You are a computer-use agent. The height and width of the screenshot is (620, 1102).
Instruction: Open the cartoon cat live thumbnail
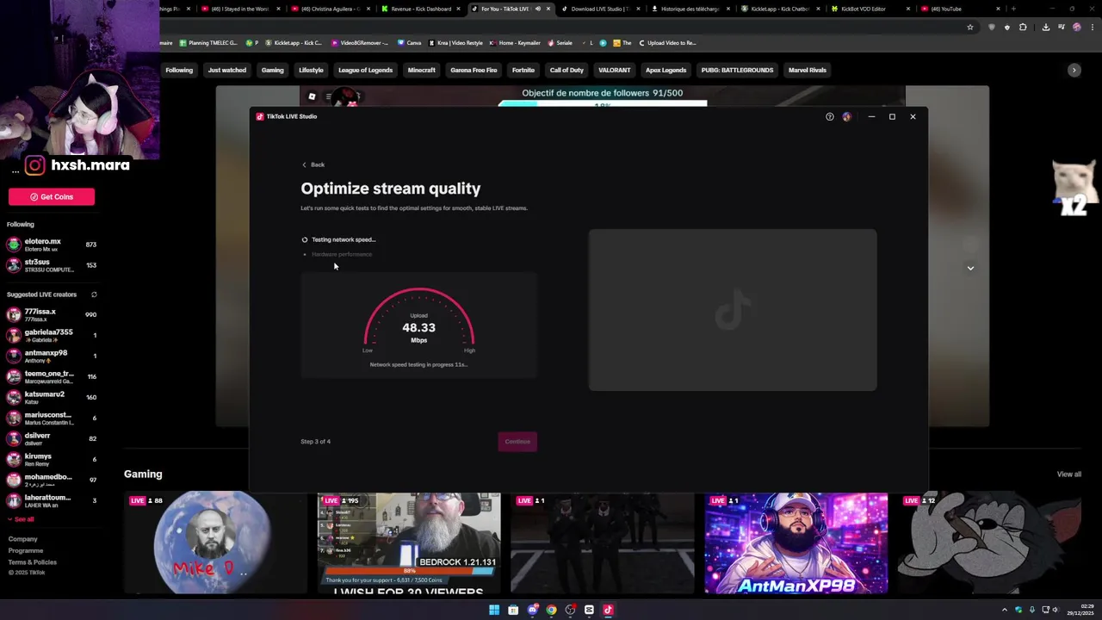point(990,542)
